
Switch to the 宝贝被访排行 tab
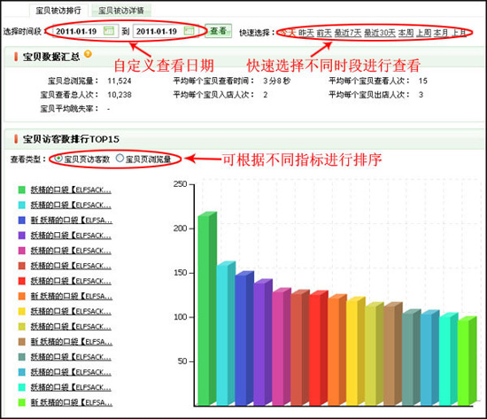click(58, 11)
